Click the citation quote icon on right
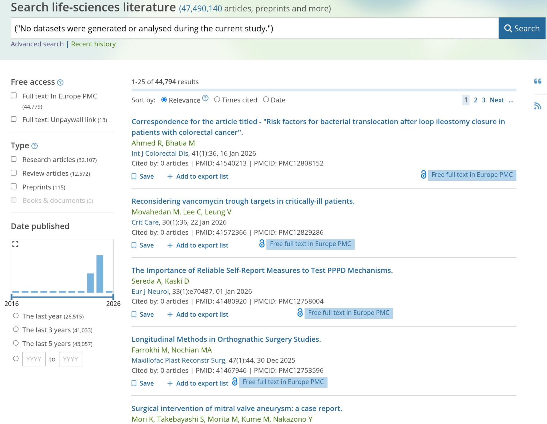547x424 pixels. pos(537,81)
